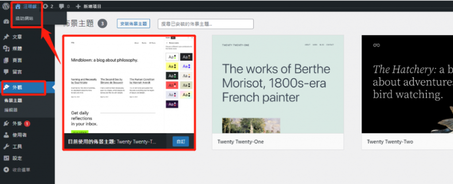
Task: Select the active Twenty Twenty-Three theme thumbnail
Action: pos(129,85)
